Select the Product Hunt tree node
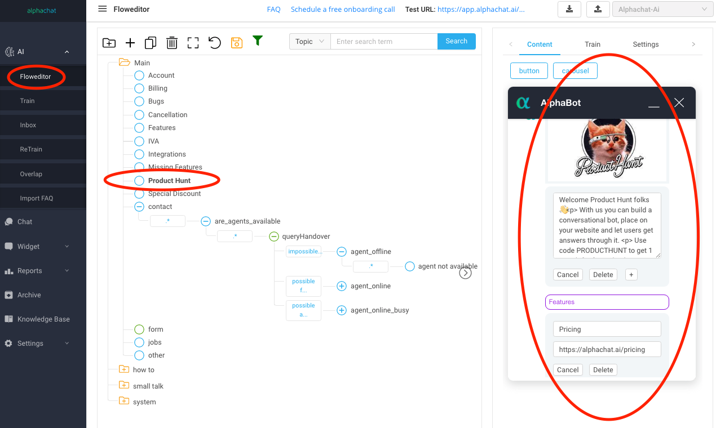This screenshot has height=428, width=716. [x=169, y=181]
